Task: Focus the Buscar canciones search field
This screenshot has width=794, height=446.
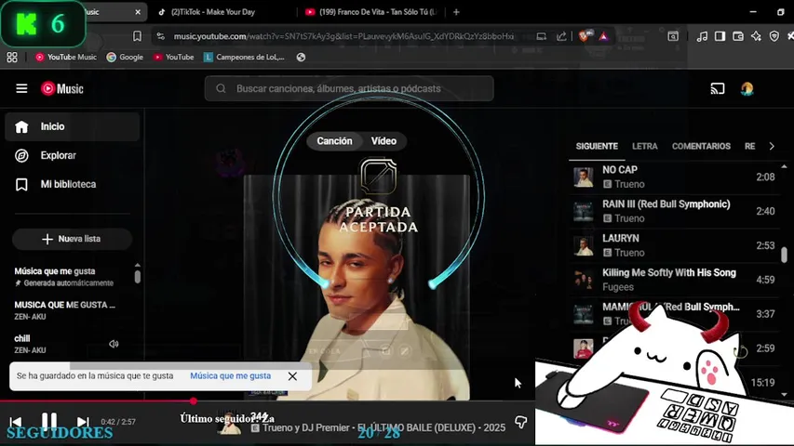Action: (x=349, y=88)
